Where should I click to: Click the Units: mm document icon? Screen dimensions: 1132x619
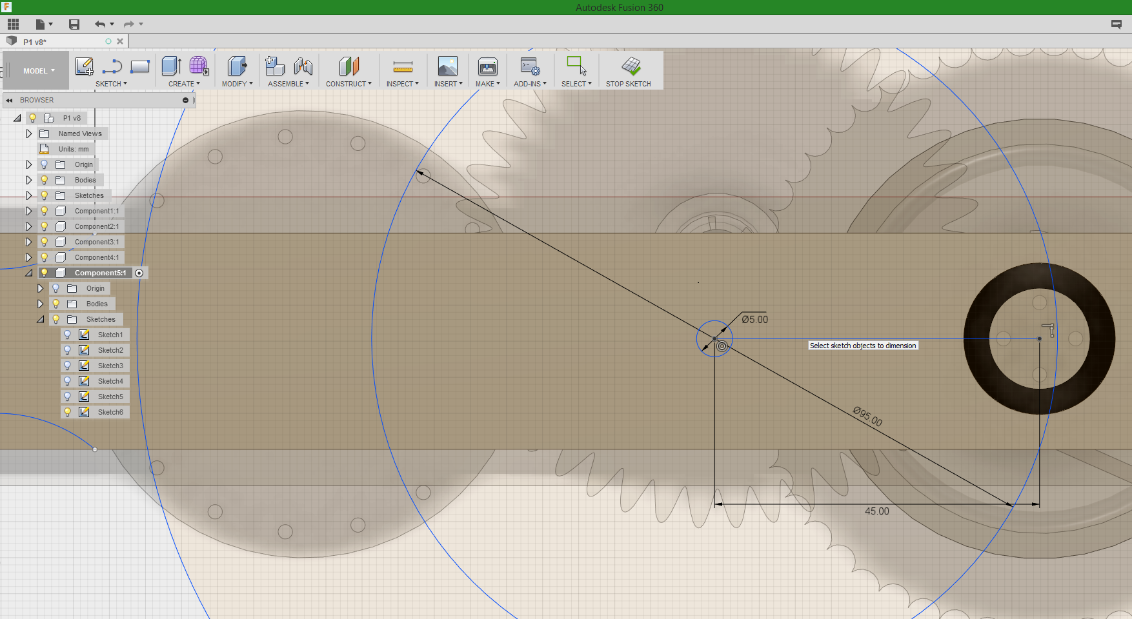(45, 149)
